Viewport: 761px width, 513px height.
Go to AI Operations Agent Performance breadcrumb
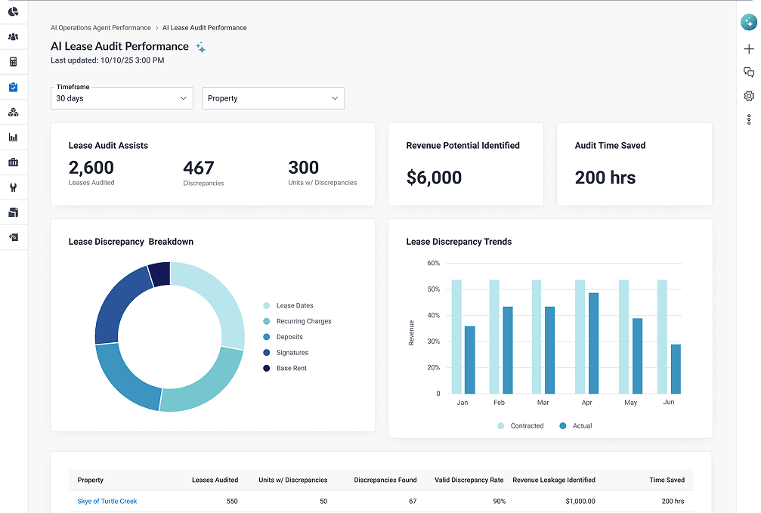tap(101, 28)
